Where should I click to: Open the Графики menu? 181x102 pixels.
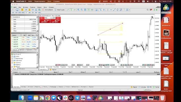(33, 7)
